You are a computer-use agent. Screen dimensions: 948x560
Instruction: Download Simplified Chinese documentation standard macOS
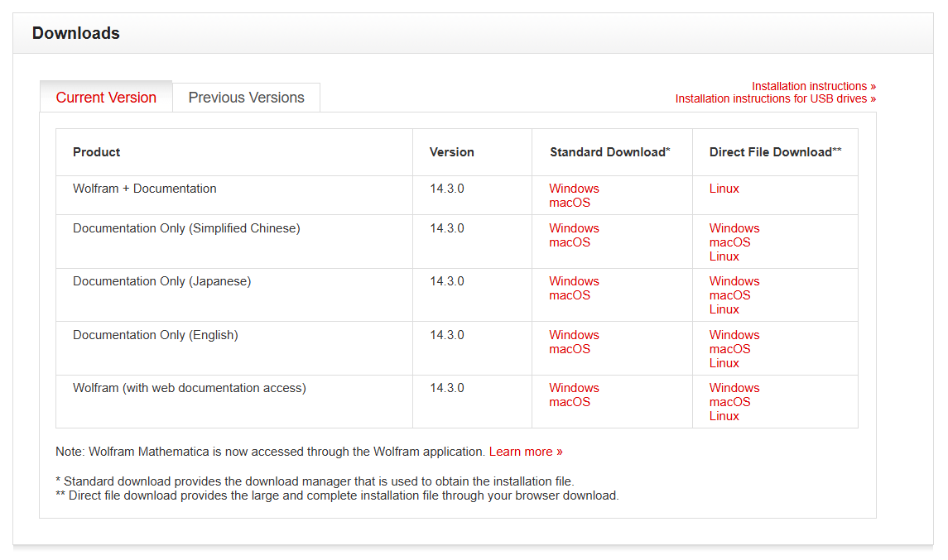pos(570,242)
